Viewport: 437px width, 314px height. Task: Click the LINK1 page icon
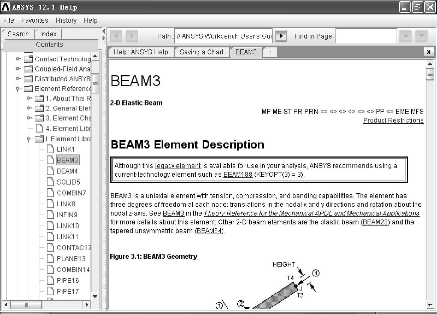point(50,149)
